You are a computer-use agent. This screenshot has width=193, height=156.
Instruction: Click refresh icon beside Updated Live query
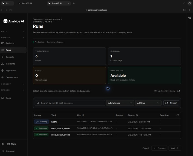pos(179,91)
